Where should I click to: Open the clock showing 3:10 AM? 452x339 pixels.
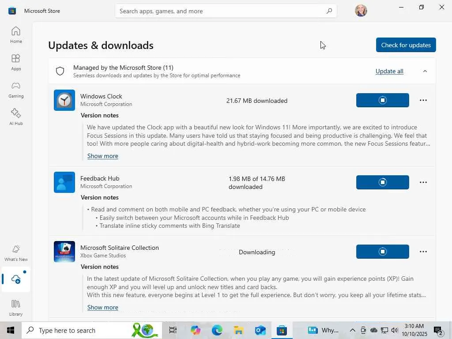click(x=414, y=330)
